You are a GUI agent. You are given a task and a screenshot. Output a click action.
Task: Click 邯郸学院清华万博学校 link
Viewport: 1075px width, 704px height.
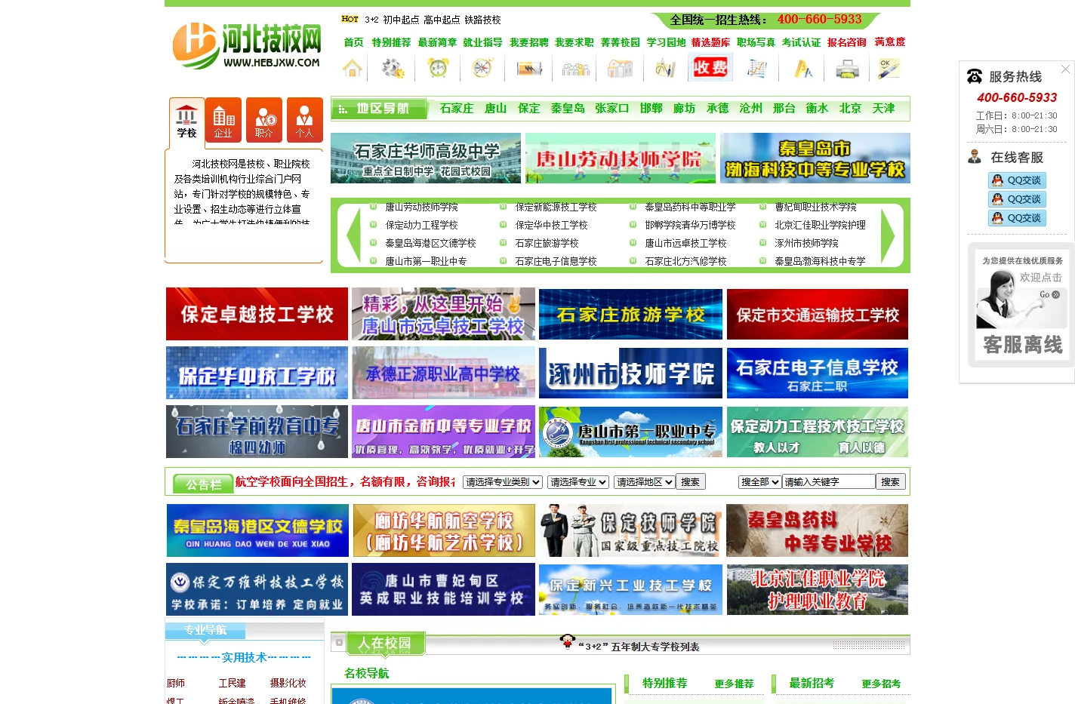[690, 225]
